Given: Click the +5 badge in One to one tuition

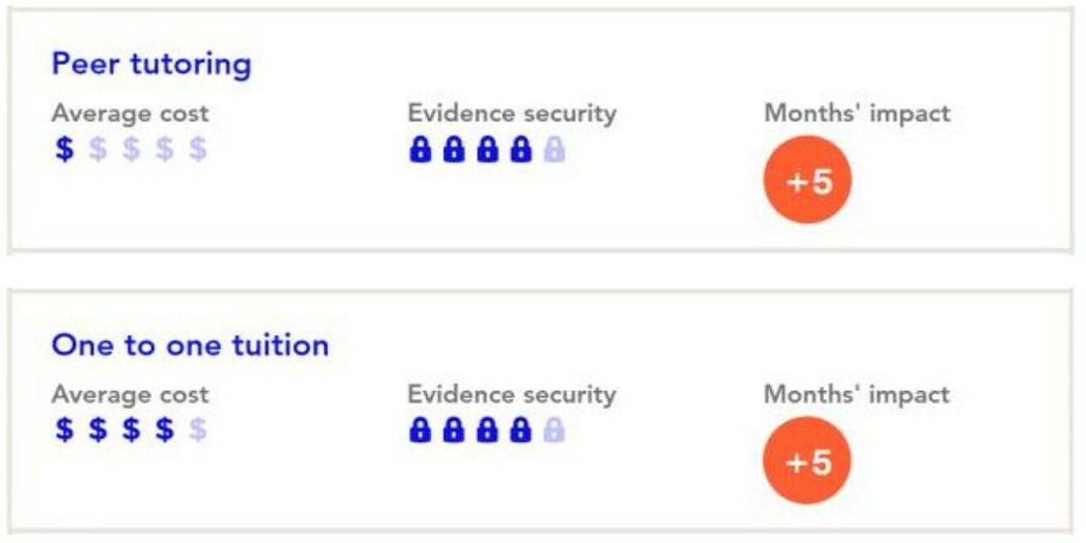Looking at the screenshot, I should 808,462.
